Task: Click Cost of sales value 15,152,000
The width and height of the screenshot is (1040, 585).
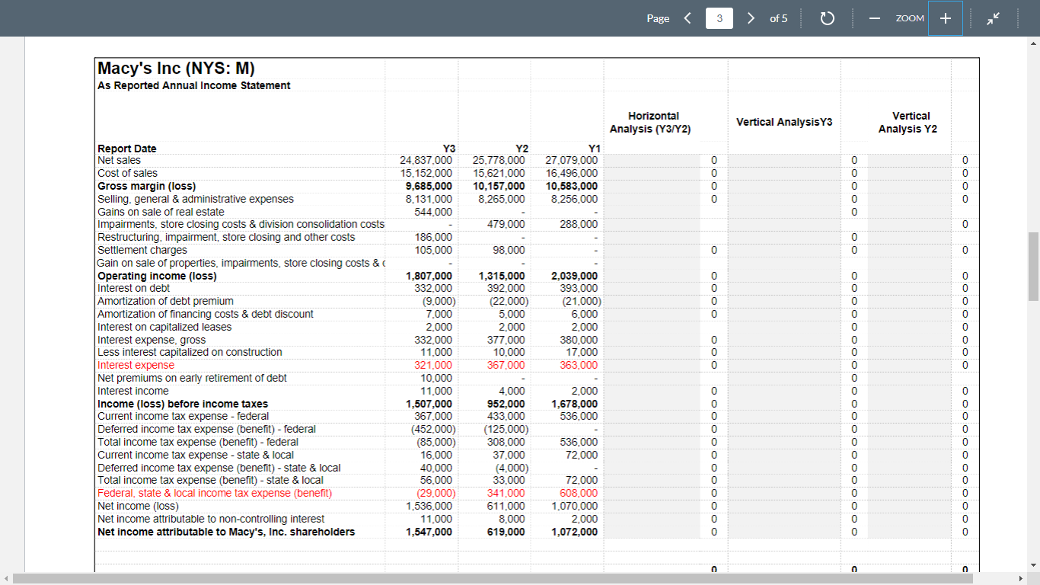Action: 426,173
